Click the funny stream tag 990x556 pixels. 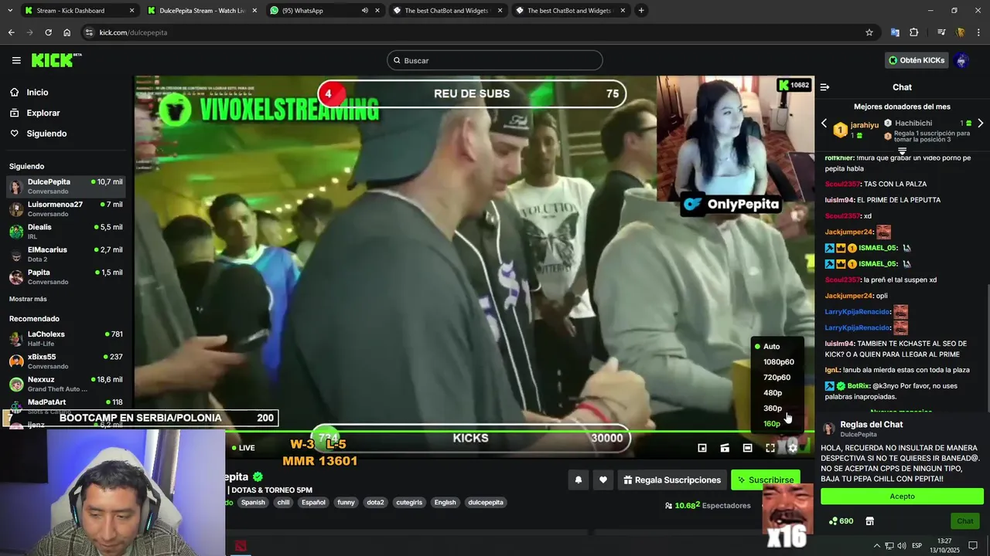tap(346, 503)
